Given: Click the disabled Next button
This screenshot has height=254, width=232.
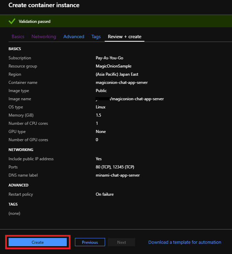Looking at the screenshot, I should pos(121,242).
